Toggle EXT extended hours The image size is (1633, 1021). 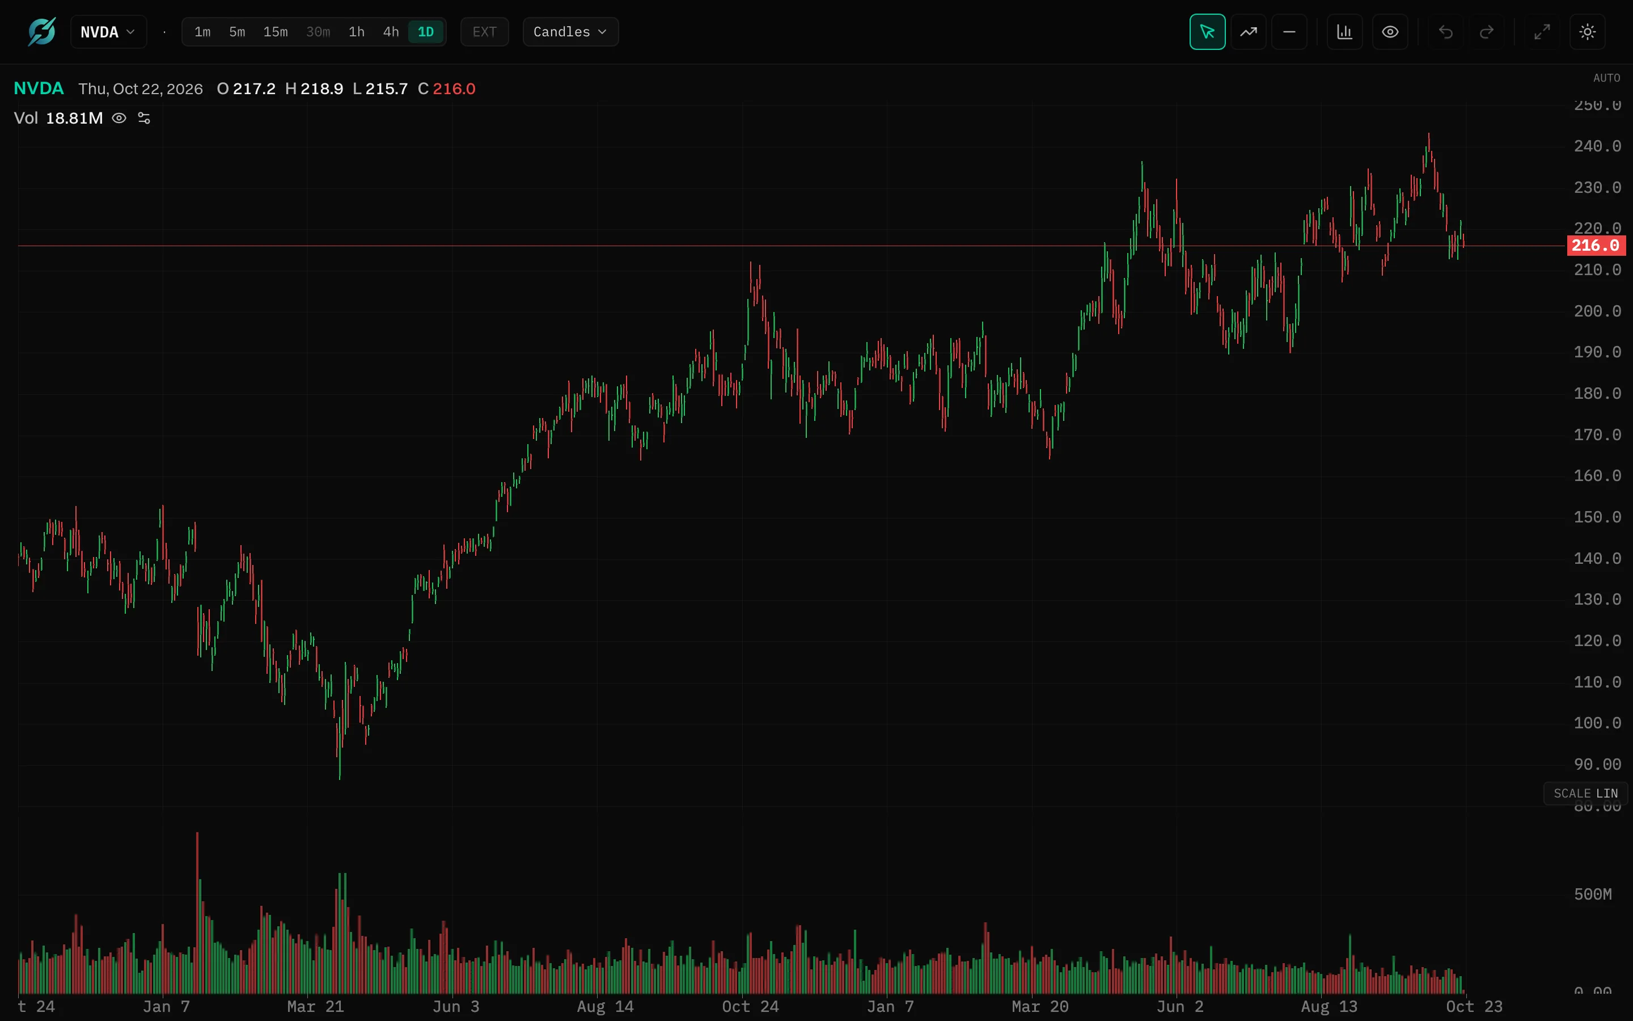[484, 32]
